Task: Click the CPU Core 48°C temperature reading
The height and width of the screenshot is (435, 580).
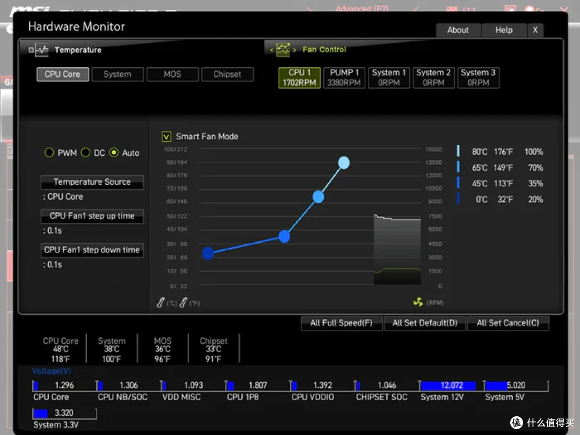Action: pos(61,349)
